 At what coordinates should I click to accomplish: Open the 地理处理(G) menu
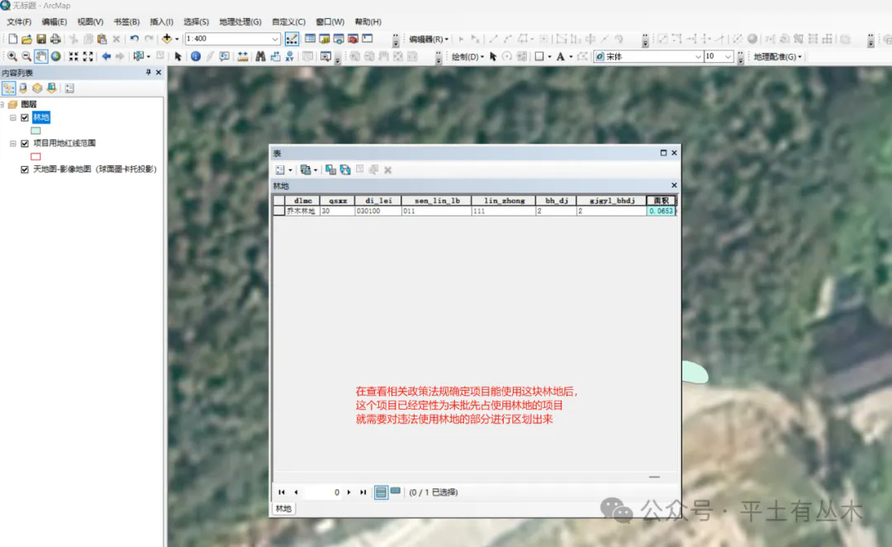[240, 21]
